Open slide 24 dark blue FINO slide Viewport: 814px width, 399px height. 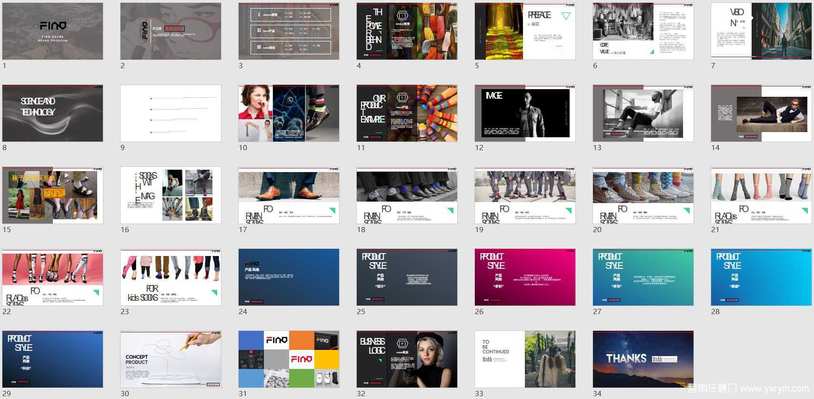pos(289,277)
